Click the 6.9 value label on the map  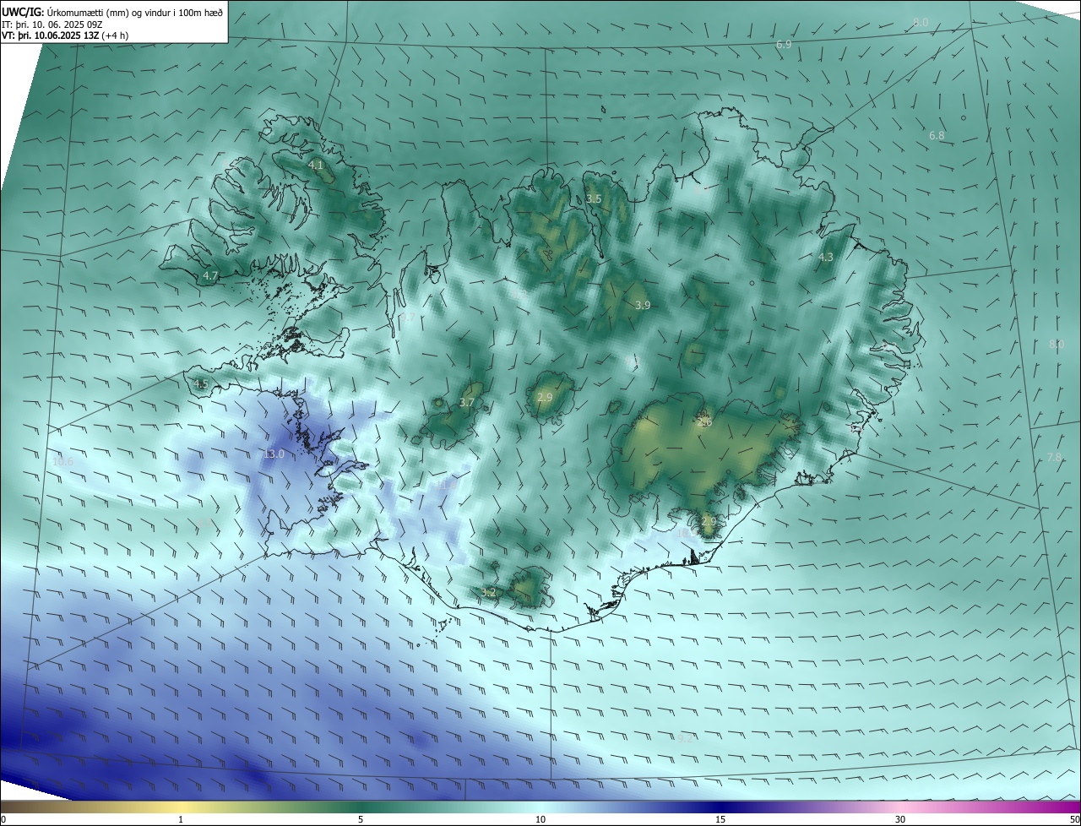tap(784, 44)
